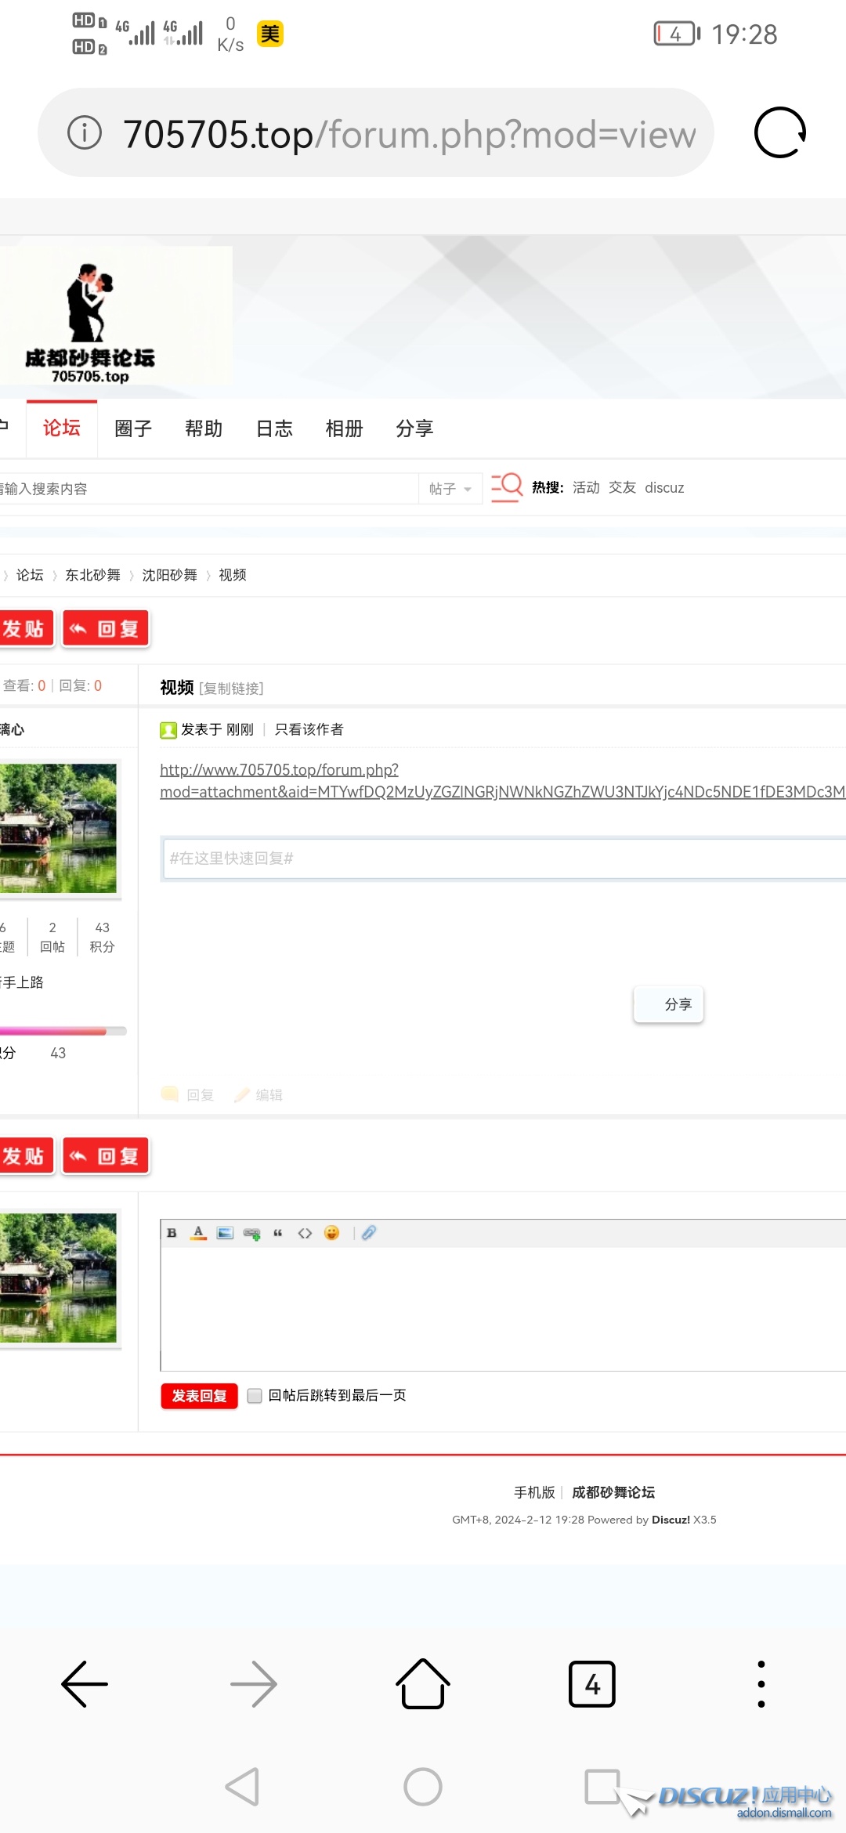Open 回帖 count of 2
Image resolution: width=846 pixels, height=1833 pixels.
pos(52,937)
